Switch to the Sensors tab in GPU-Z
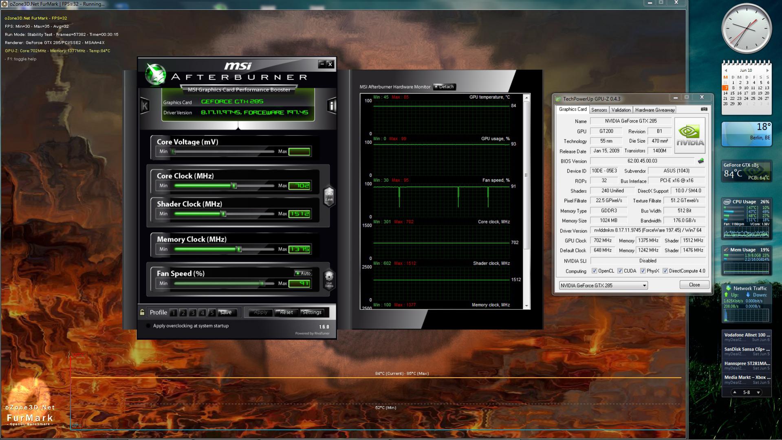The width and height of the screenshot is (782, 440). (x=599, y=110)
